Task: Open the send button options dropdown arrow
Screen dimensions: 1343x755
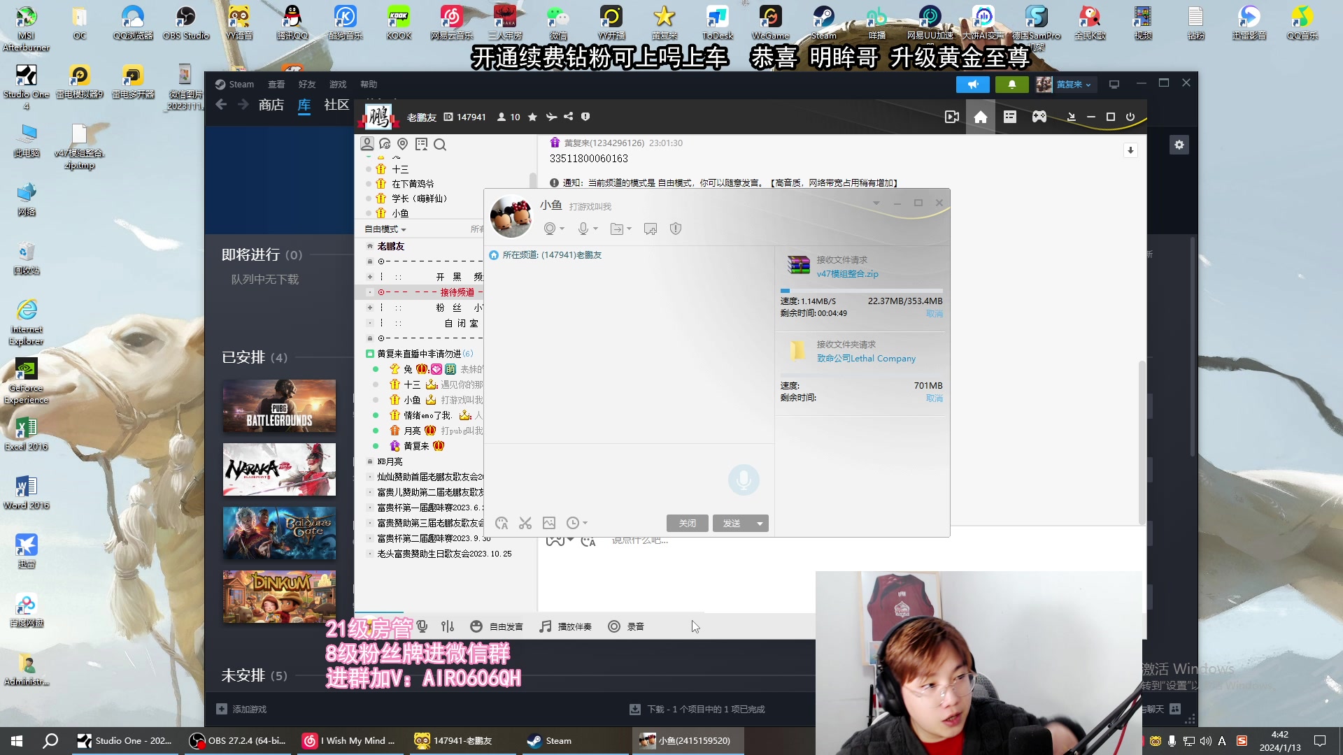Action: pos(760,524)
